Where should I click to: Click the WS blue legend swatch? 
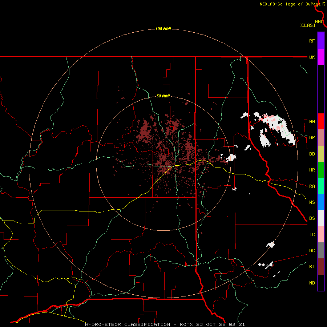[321, 202]
